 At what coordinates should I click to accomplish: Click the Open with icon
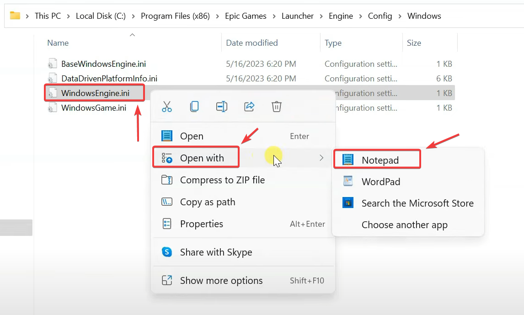click(167, 158)
